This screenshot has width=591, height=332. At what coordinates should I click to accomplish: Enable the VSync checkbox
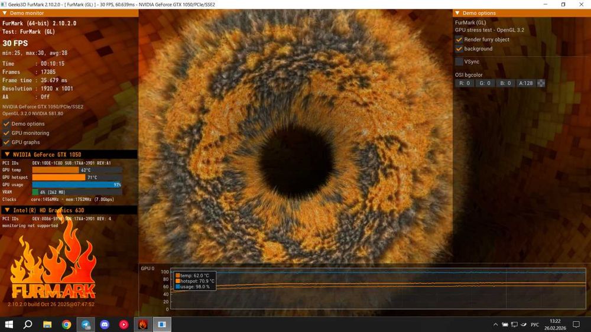(x=459, y=61)
